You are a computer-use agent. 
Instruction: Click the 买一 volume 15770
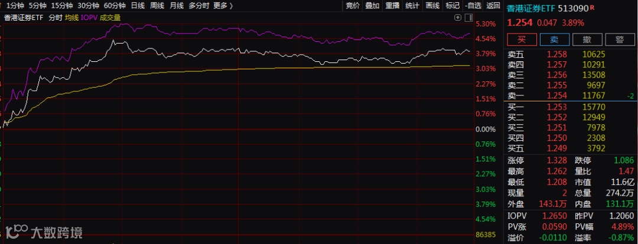[594, 107]
